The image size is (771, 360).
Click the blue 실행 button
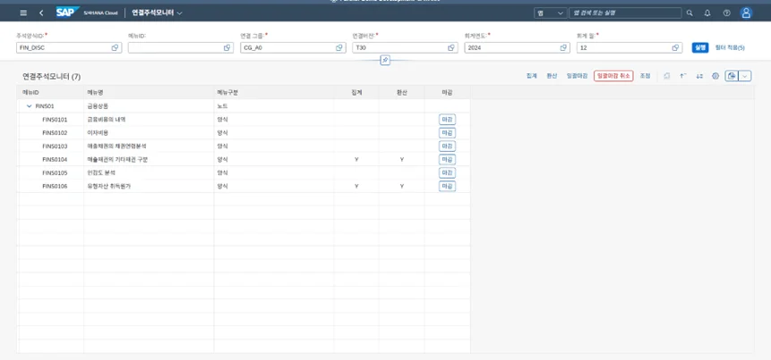700,47
